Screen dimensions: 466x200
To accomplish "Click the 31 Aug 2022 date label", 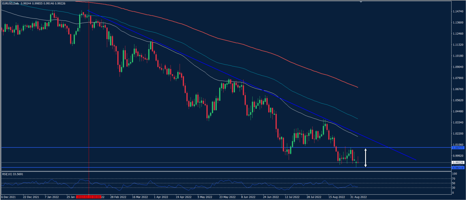I will (x=358, y=197).
